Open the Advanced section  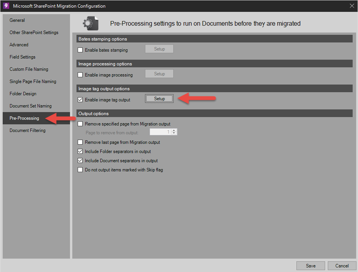pyautogui.click(x=36, y=45)
